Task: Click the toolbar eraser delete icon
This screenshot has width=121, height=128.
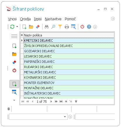Action: click(x=38, y=27)
